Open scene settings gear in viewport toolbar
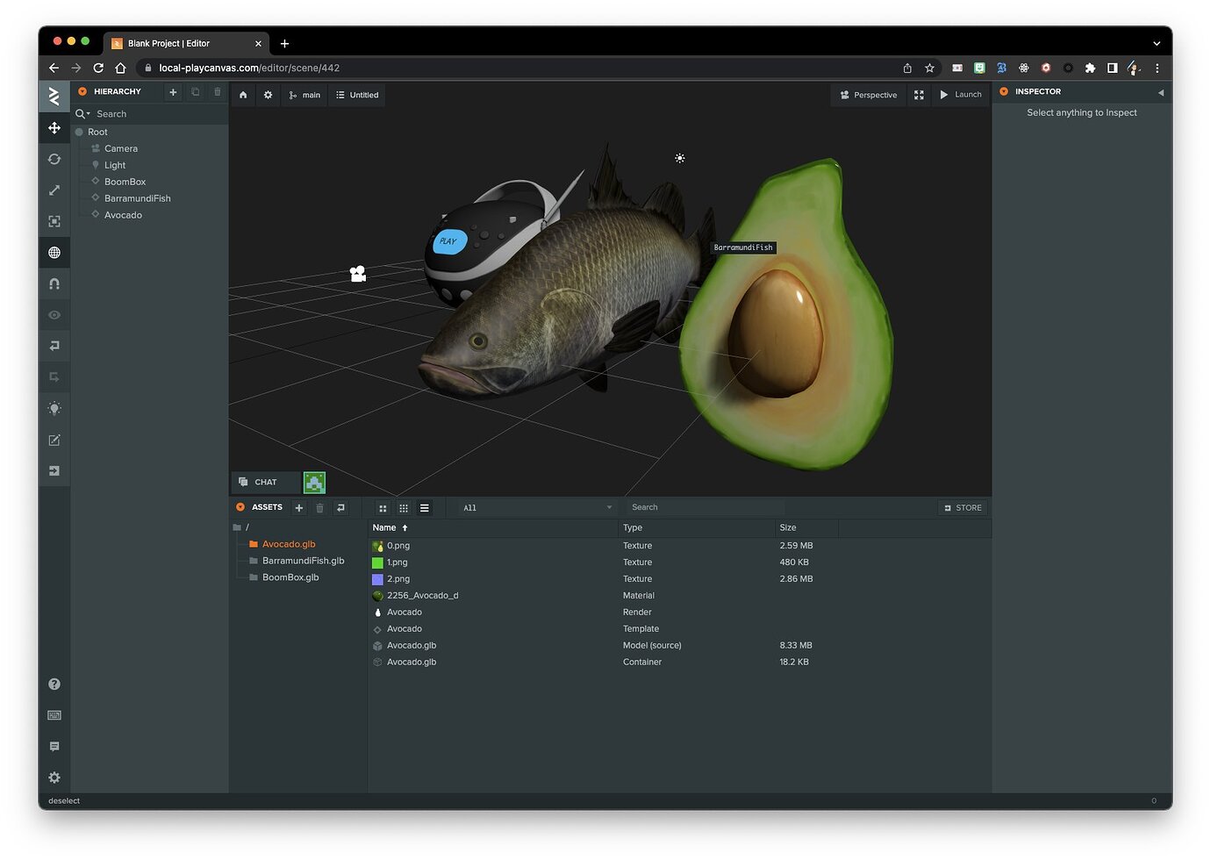Screen dimensions: 1211x860 (x=268, y=95)
